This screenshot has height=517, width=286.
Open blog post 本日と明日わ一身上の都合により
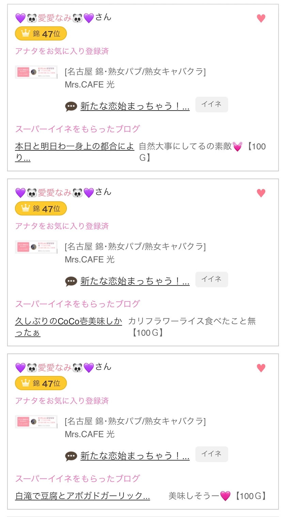click(74, 152)
